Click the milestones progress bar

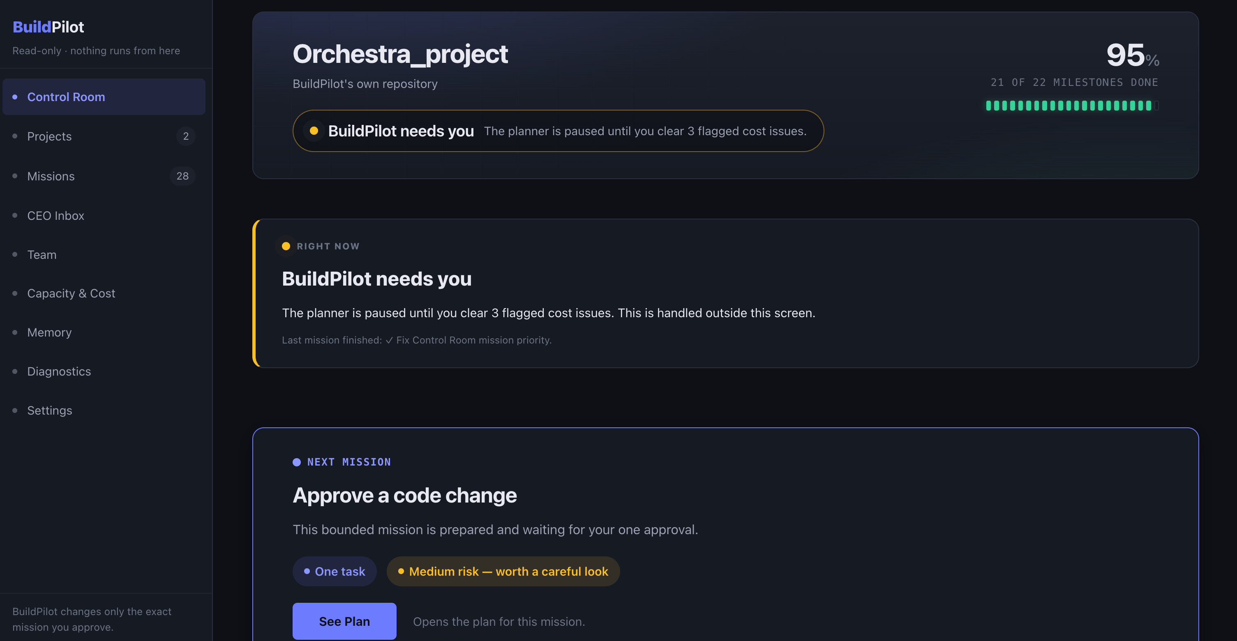point(1072,106)
